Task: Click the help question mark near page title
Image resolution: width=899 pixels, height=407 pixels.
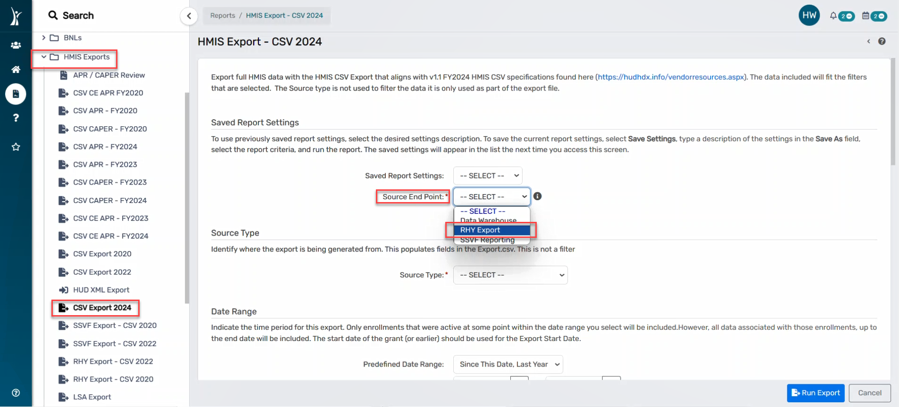Action: (882, 41)
